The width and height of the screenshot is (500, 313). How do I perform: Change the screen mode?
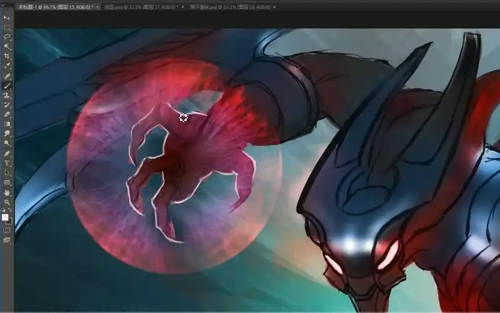click(x=7, y=240)
